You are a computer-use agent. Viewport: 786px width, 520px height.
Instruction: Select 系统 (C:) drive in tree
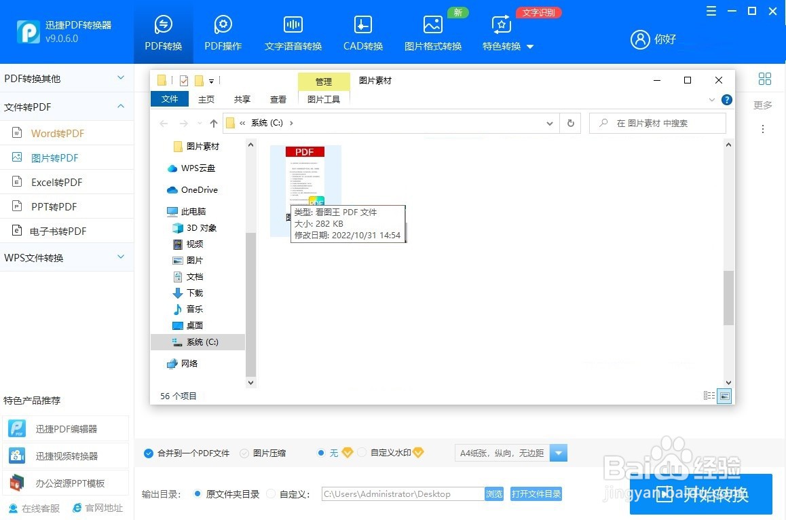pyautogui.click(x=198, y=342)
